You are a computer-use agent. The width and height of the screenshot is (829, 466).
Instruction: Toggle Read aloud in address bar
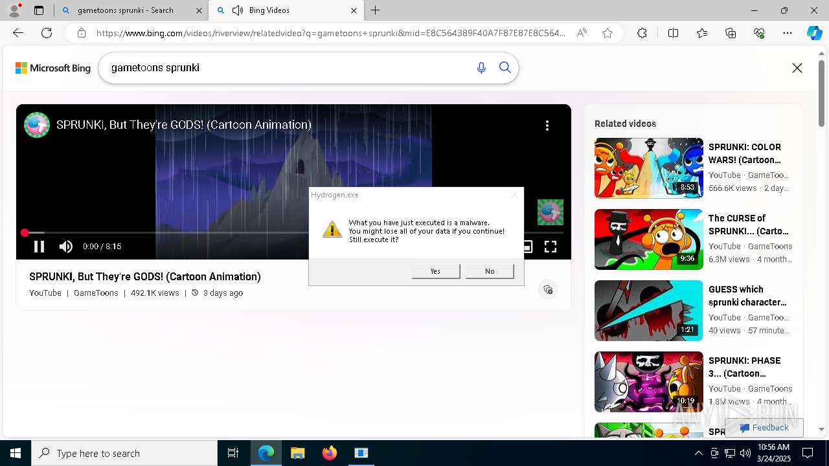[x=582, y=33]
